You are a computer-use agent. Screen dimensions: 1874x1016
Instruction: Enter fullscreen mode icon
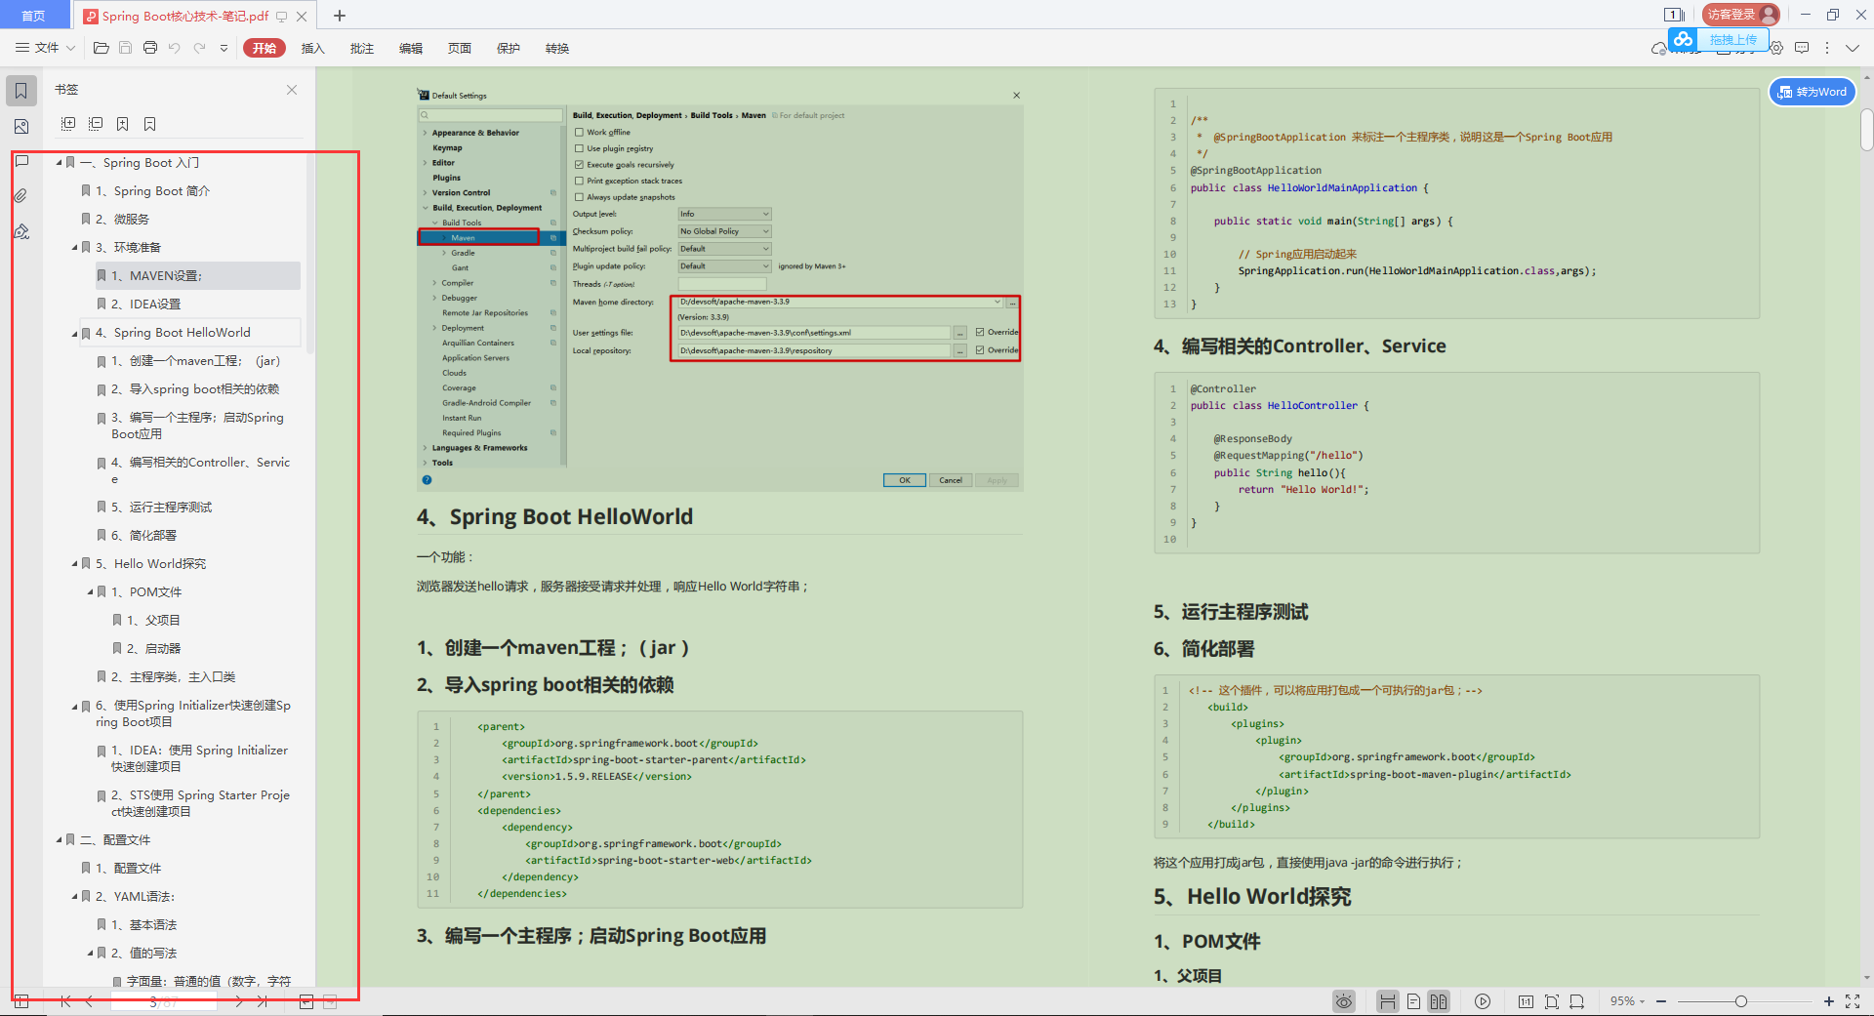[1853, 1001]
